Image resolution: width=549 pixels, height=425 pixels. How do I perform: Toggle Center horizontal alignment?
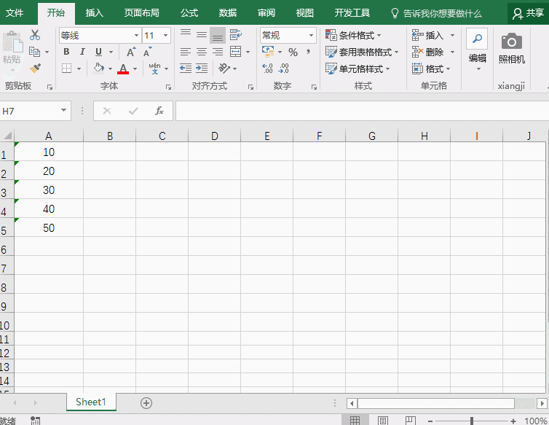[x=202, y=52]
